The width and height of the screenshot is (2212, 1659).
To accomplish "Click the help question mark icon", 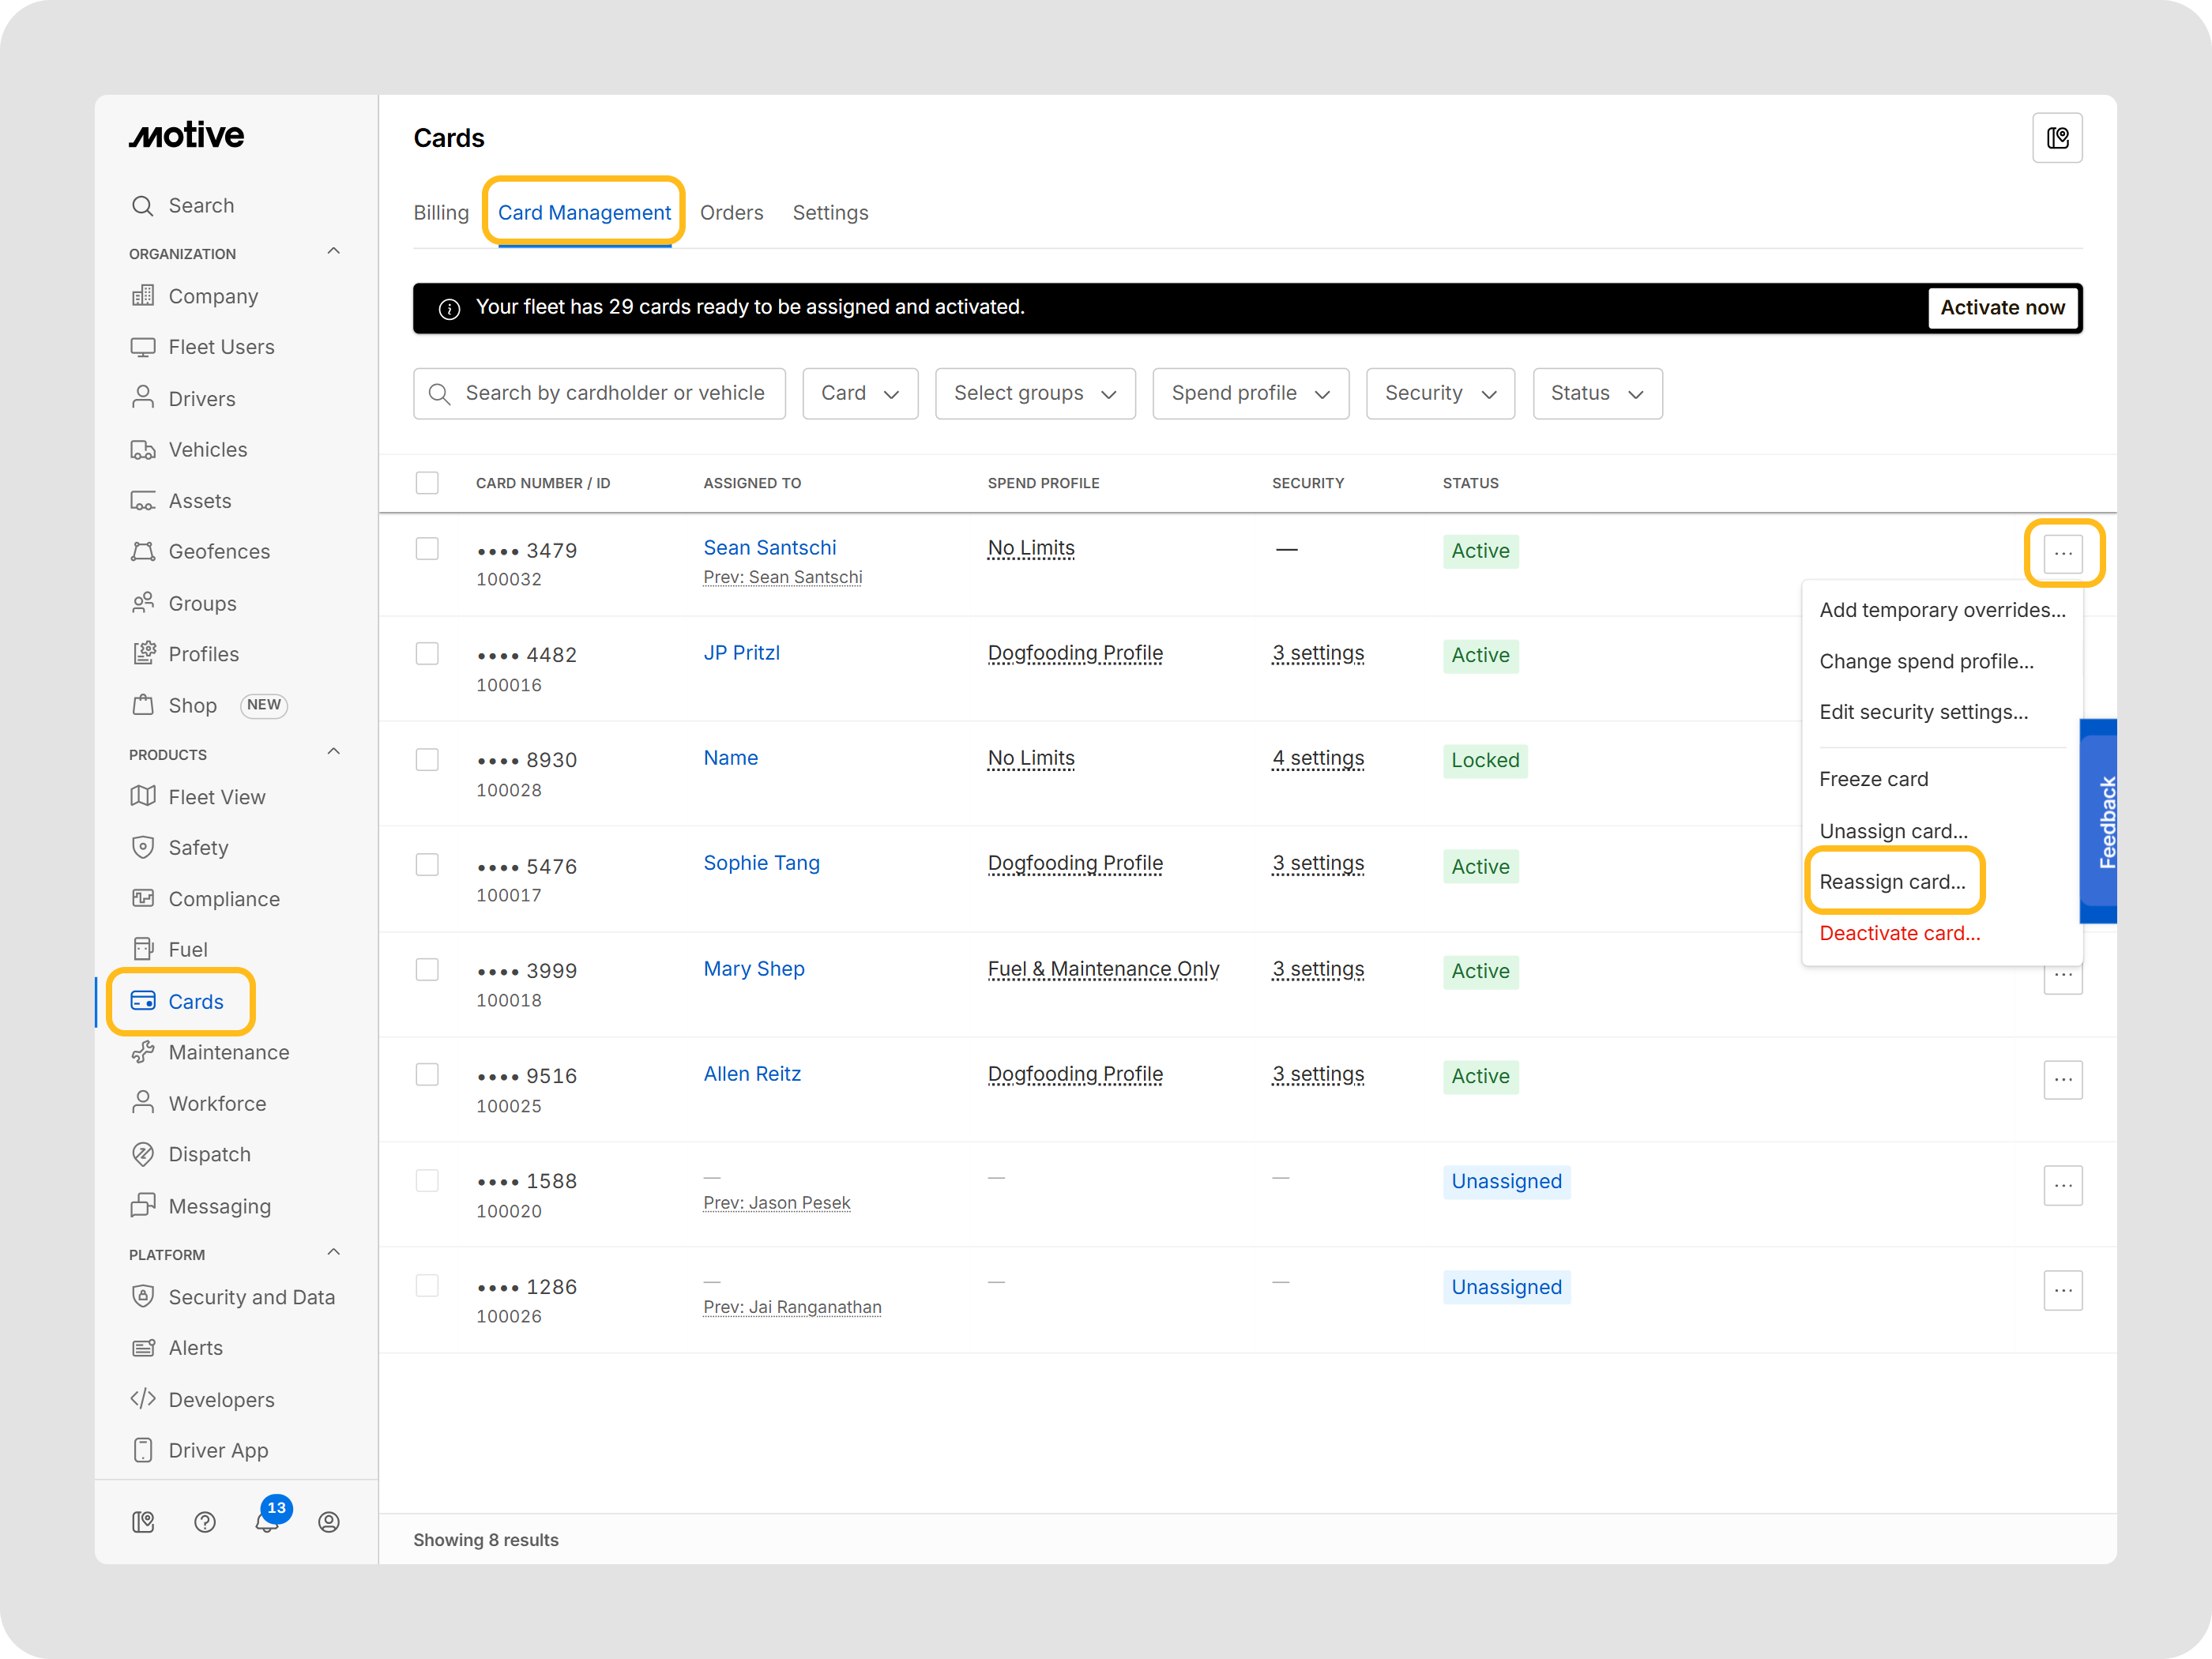I will point(205,1522).
